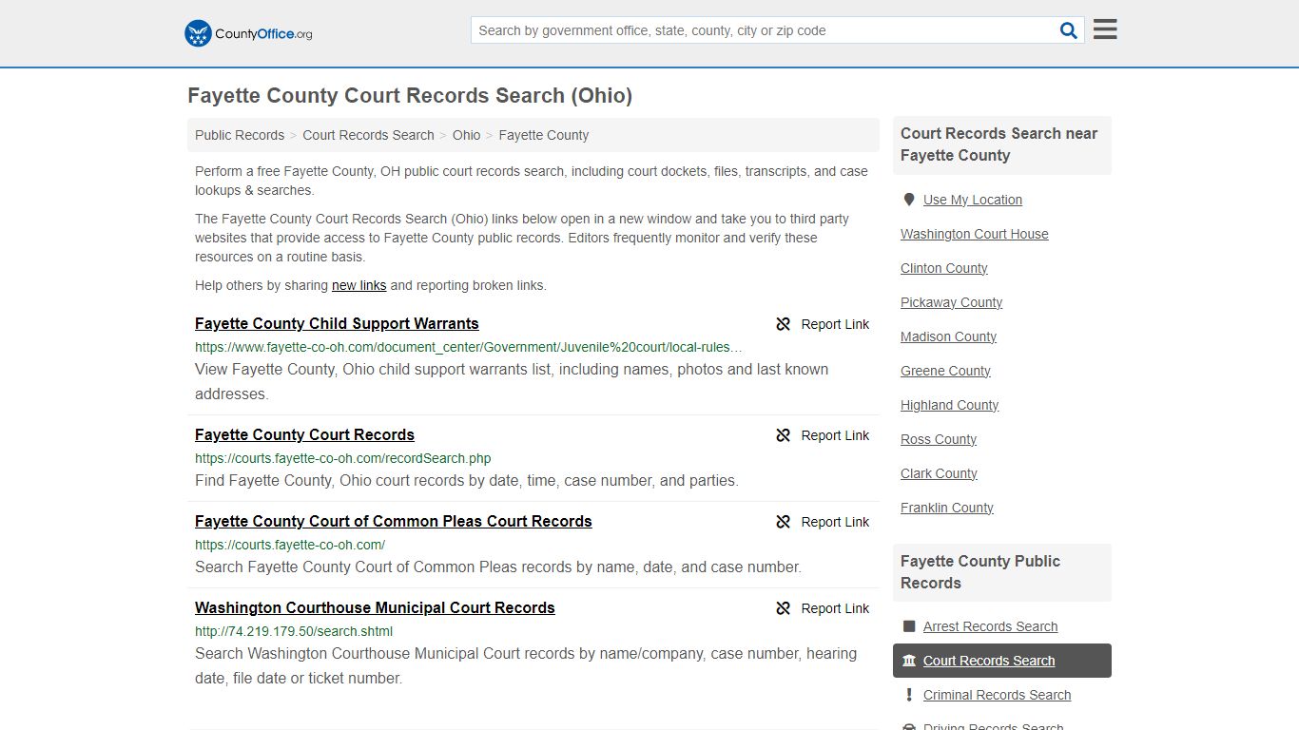
Task: Open the hamburger menu icon
Action: pyautogui.click(x=1105, y=29)
